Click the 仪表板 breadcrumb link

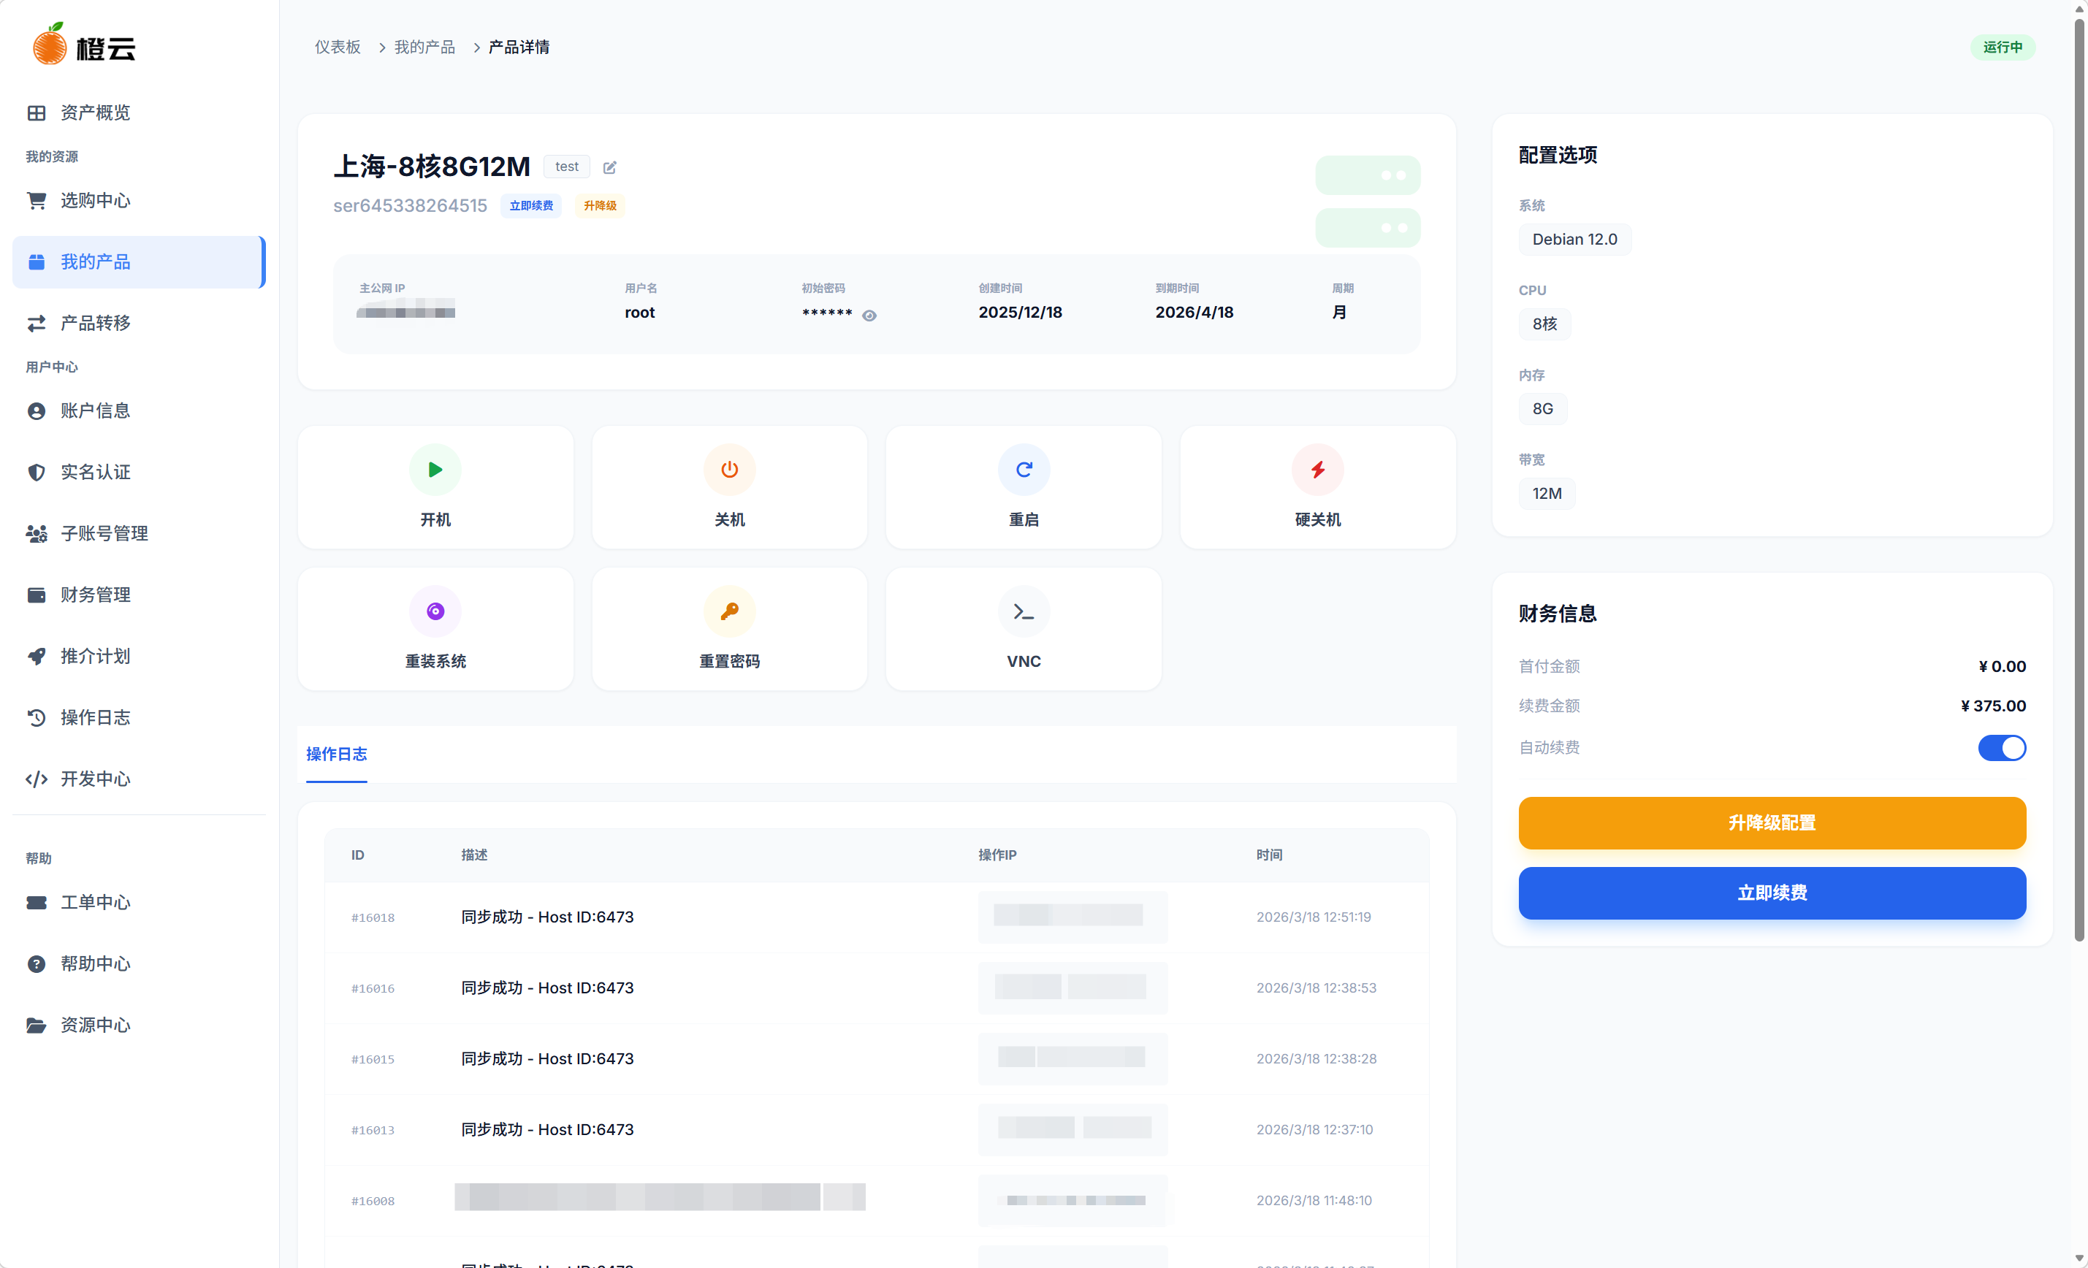pos(338,47)
